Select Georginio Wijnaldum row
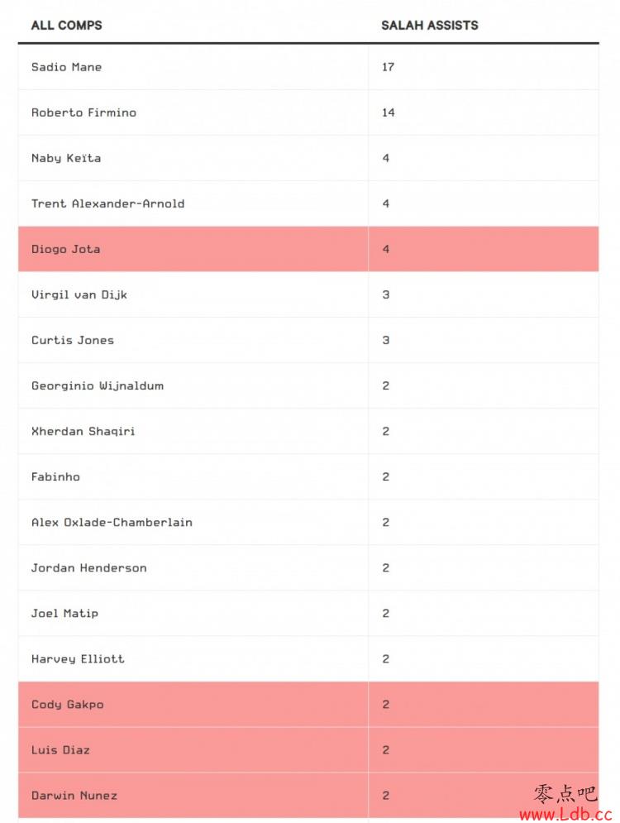 (x=308, y=385)
